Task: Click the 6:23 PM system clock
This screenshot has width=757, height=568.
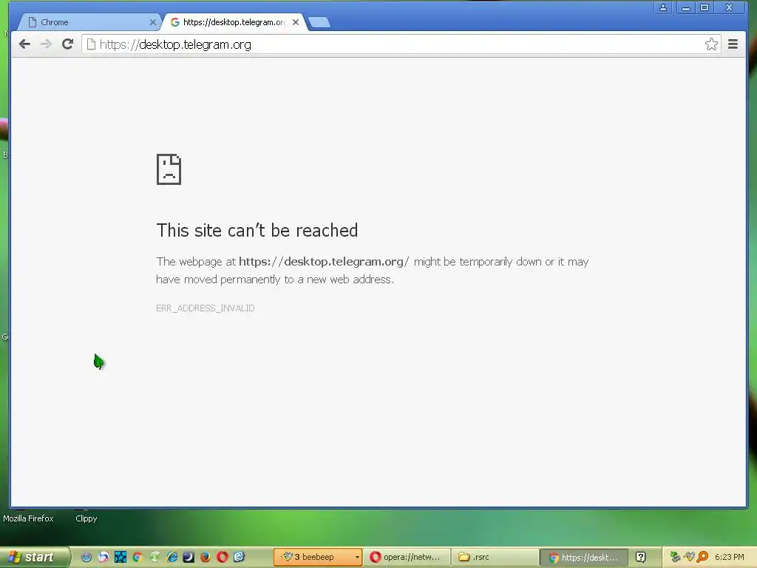Action: coord(730,557)
